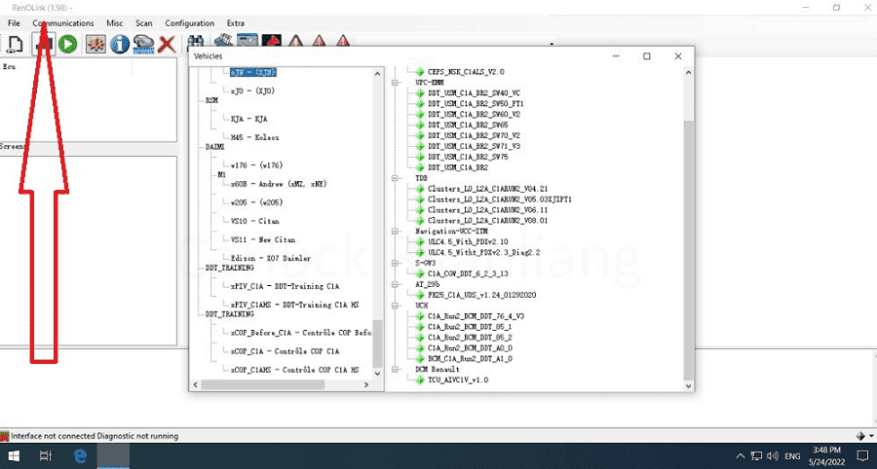Image resolution: width=877 pixels, height=469 pixels.
Task: Click green icon beside C1A_CGW_DDT_6_2_3_13
Action: tap(419, 273)
